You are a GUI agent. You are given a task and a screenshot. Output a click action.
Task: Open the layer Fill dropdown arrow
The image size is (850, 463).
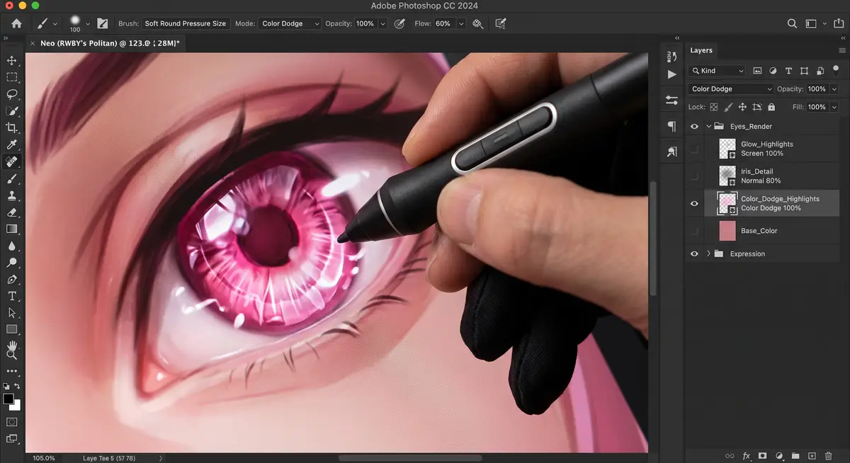point(834,107)
